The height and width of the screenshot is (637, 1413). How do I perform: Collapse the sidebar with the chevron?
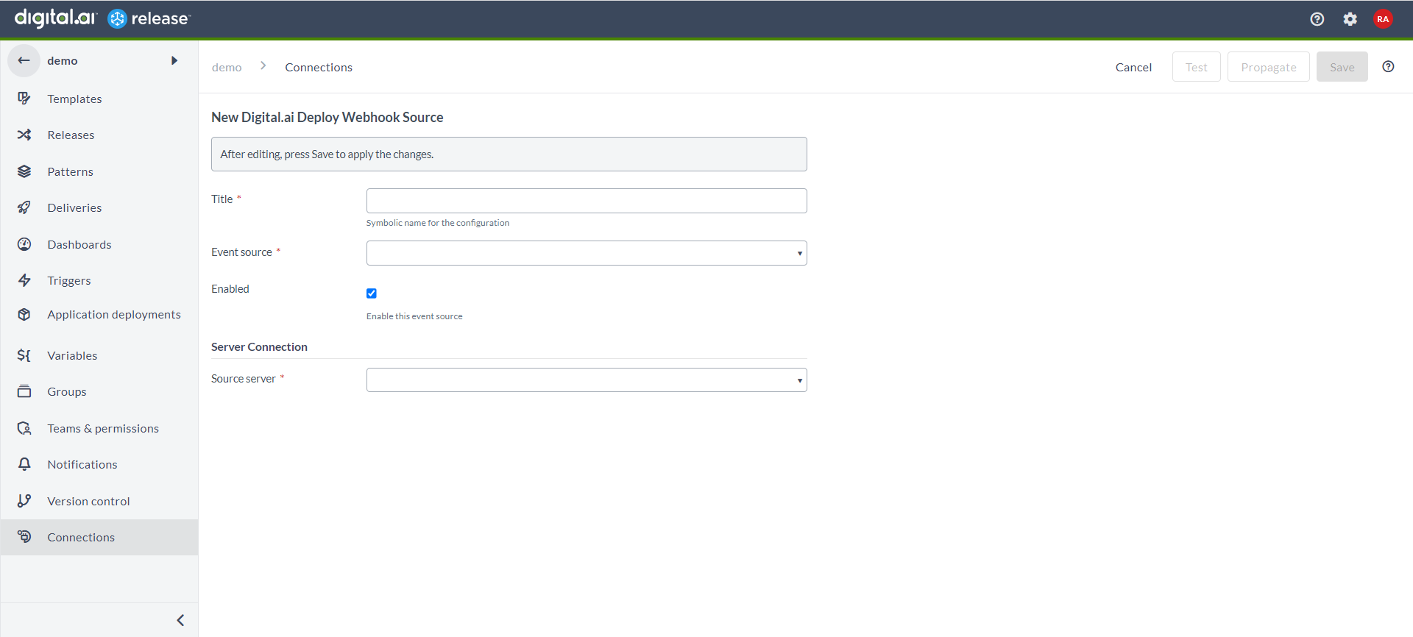(x=180, y=620)
